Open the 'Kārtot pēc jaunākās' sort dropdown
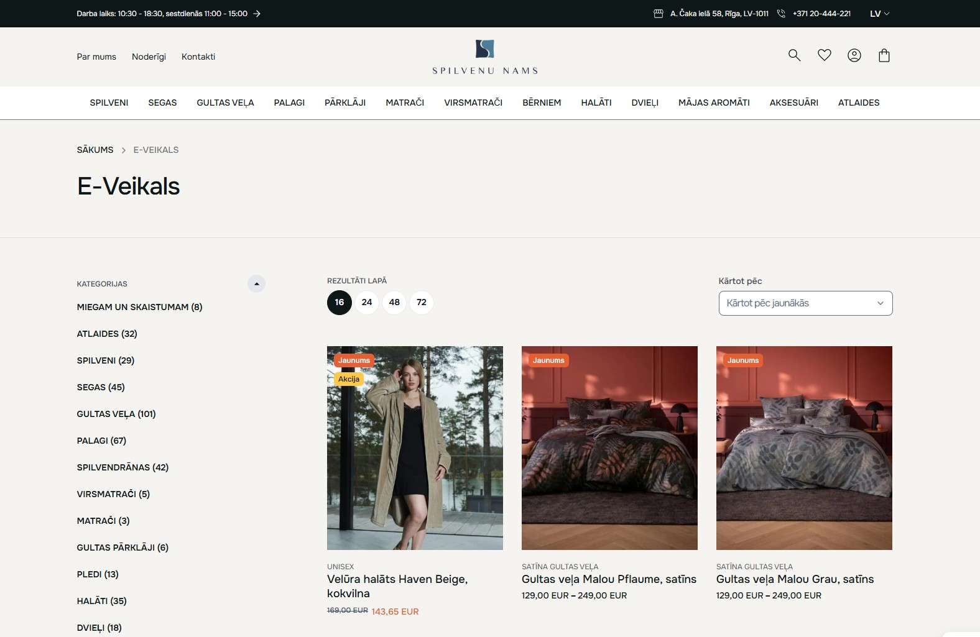980x637 pixels. pyautogui.click(x=805, y=303)
